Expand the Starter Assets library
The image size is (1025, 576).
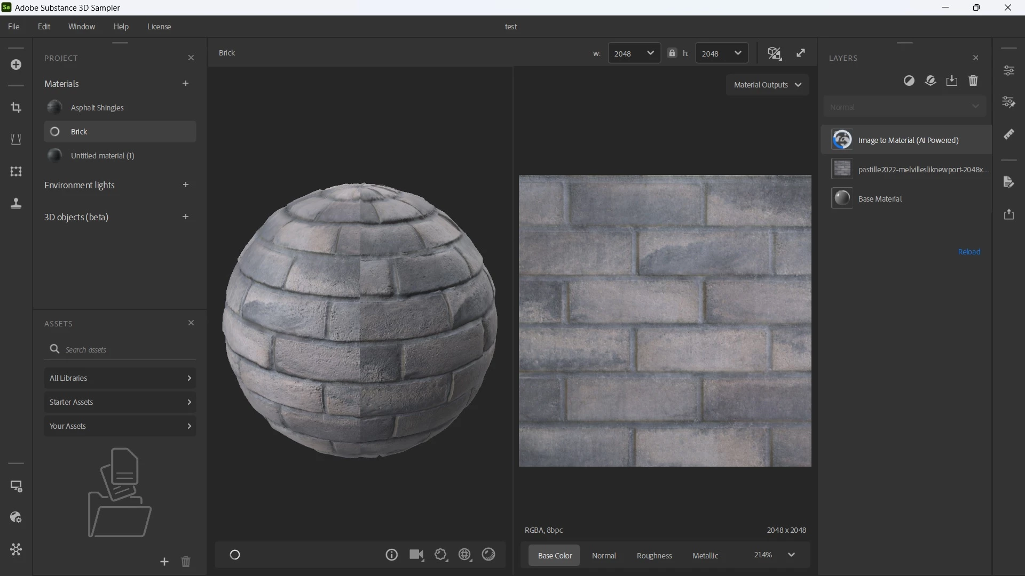pos(120,402)
